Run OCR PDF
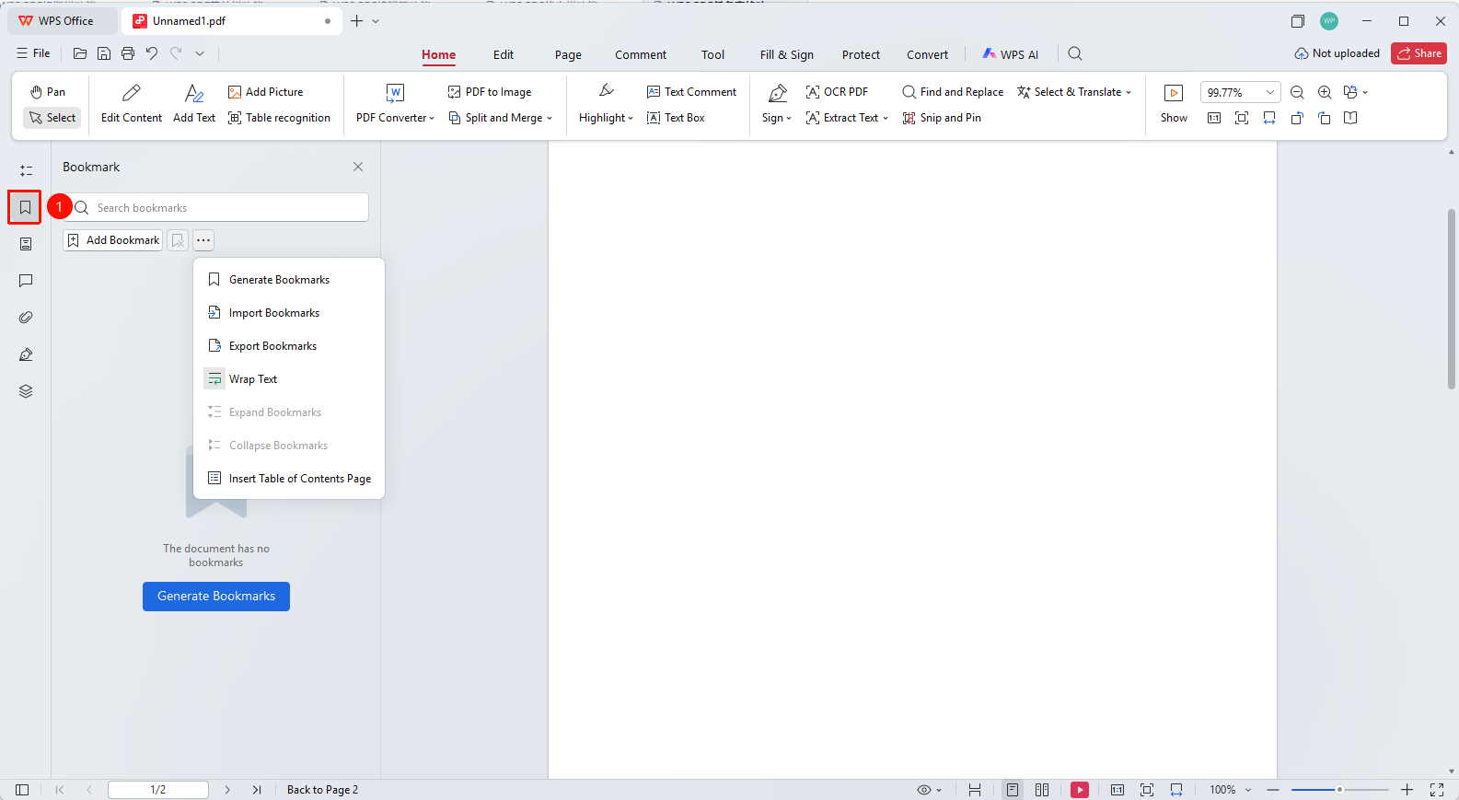 [x=837, y=92]
